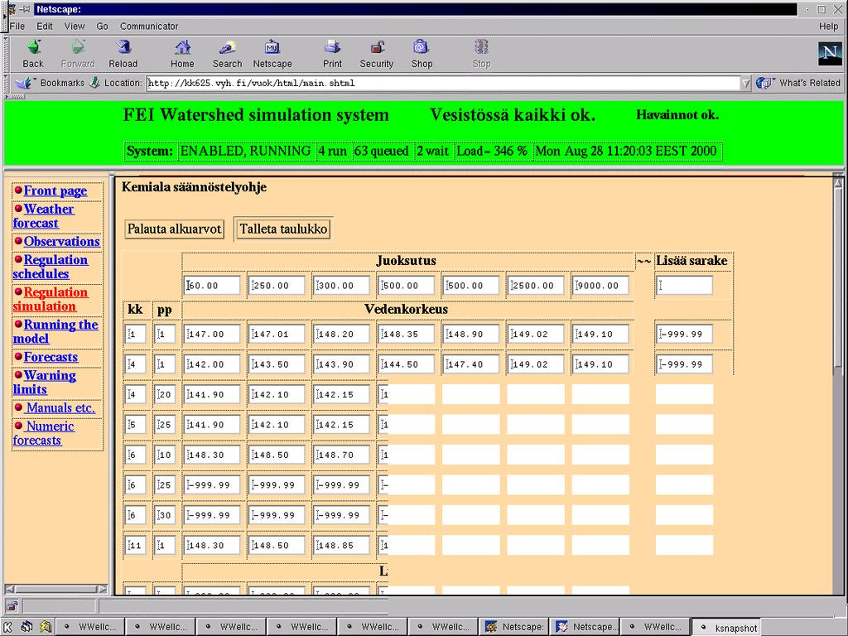Click the Juoksutus field containing 60.00
The height and width of the screenshot is (636, 848).
pos(211,286)
